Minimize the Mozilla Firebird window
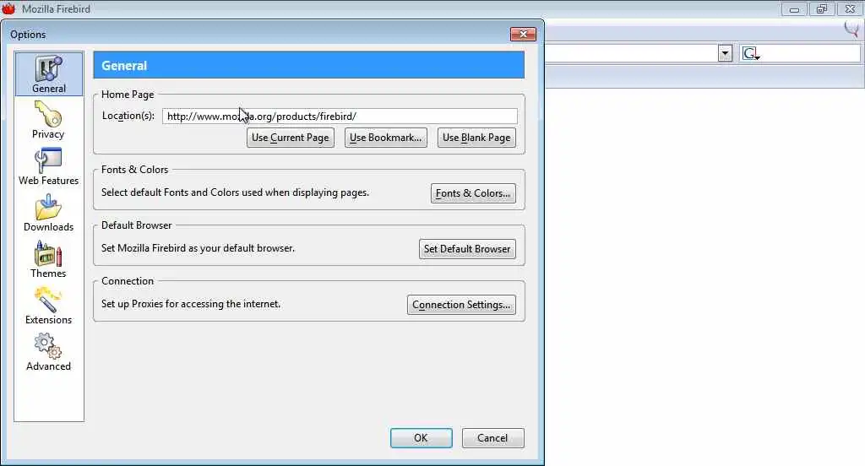 click(794, 8)
